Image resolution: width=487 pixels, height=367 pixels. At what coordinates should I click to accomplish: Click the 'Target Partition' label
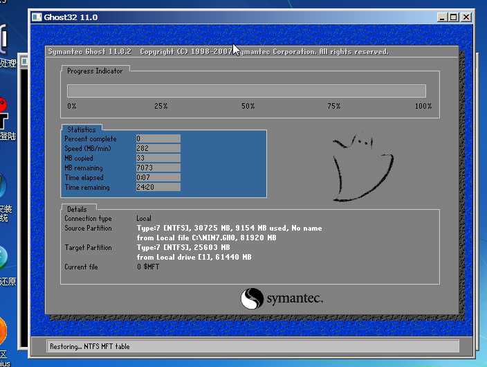88,248
